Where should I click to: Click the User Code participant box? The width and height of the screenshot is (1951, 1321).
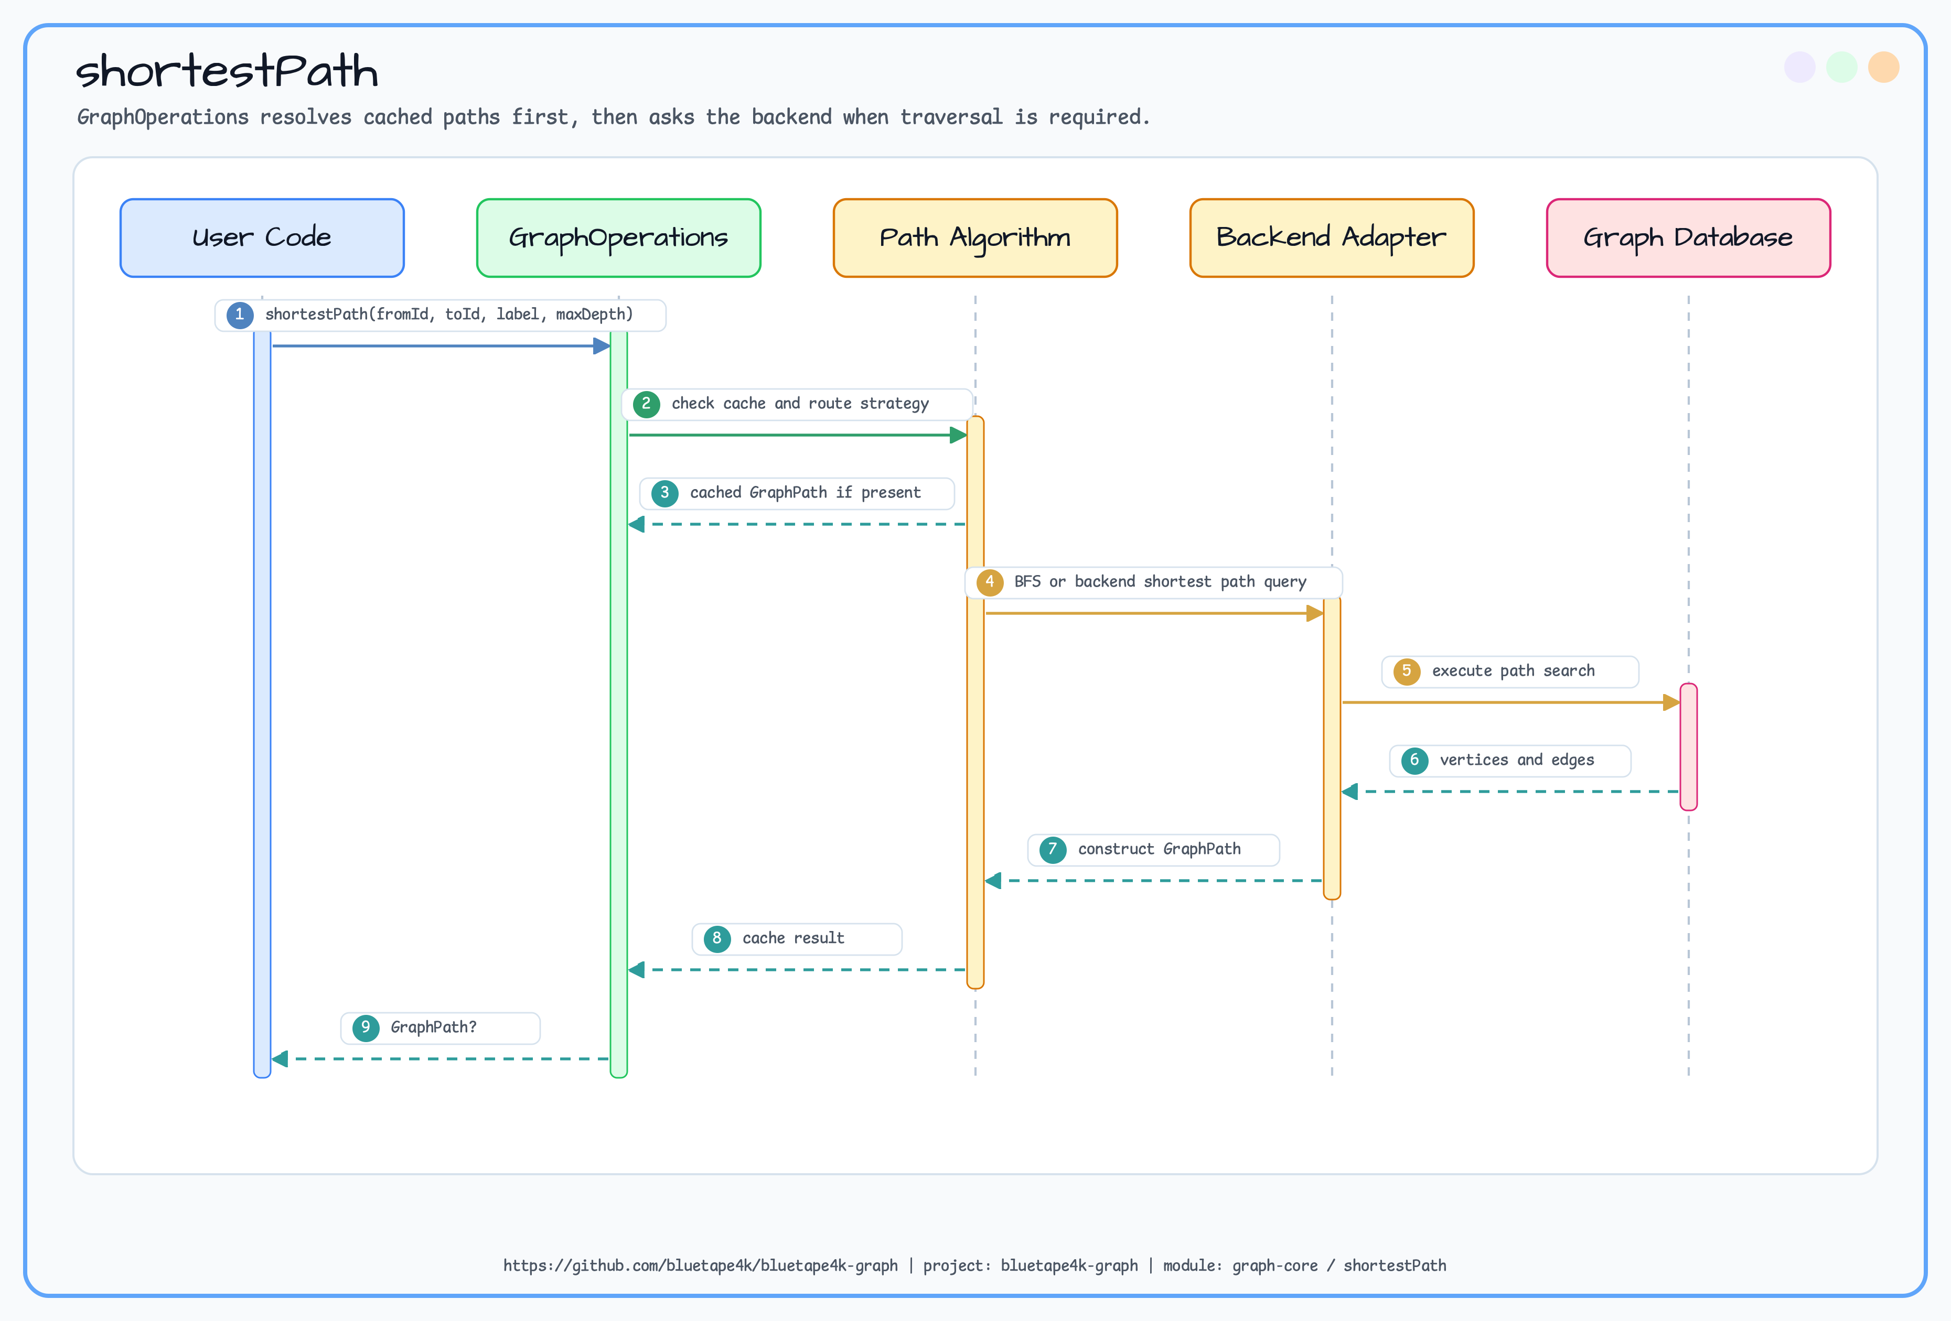pyautogui.click(x=262, y=237)
